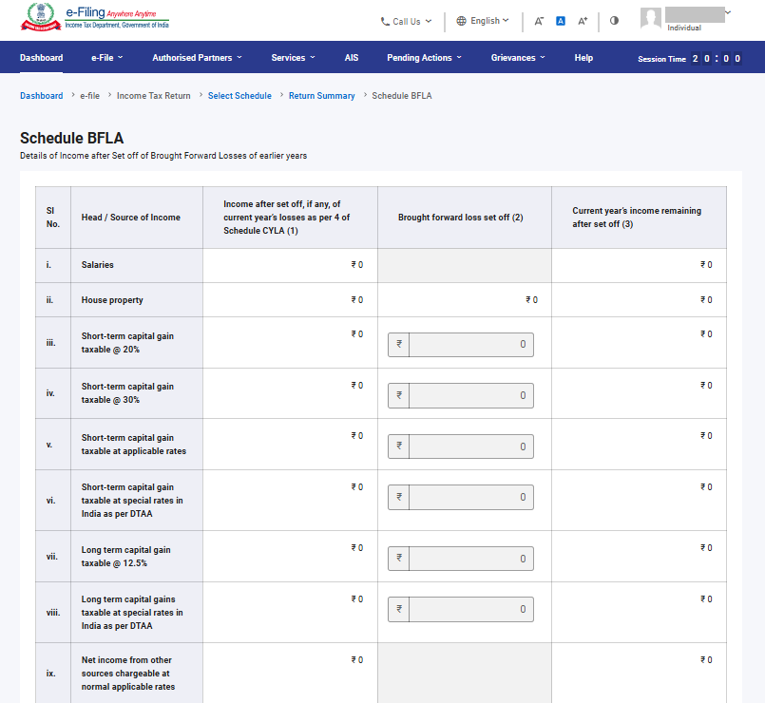Image resolution: width=765 pixels, height=703 pixels.
Task: Click 'Brought forward loss set off (2)' header
Action: [461, 218]
